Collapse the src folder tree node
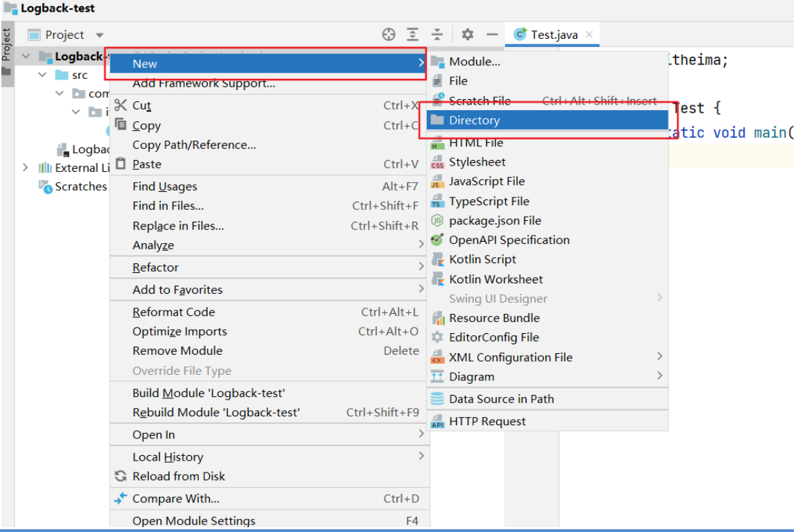Screen dimensions: 794x532 pos(42,75)
